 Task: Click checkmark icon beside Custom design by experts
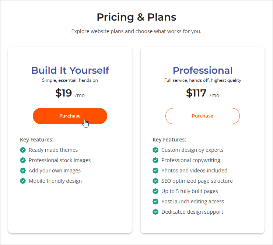[x=155, y=150]
